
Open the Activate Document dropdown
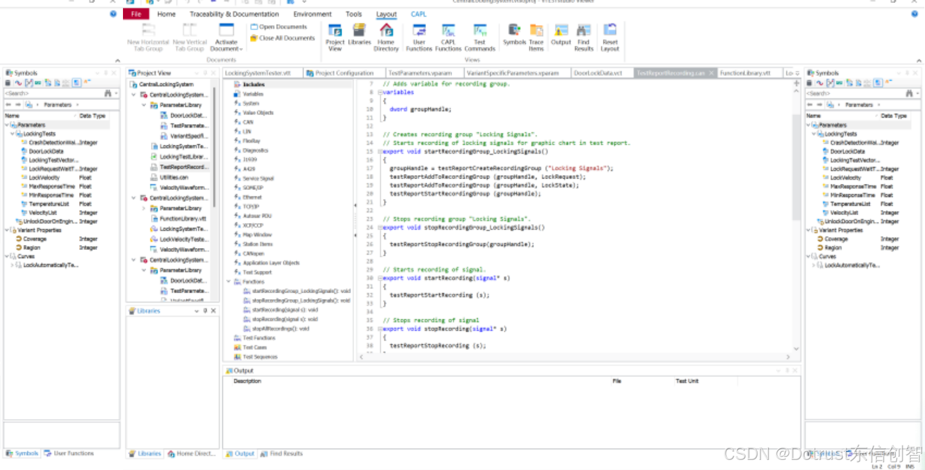pos(226,37)
